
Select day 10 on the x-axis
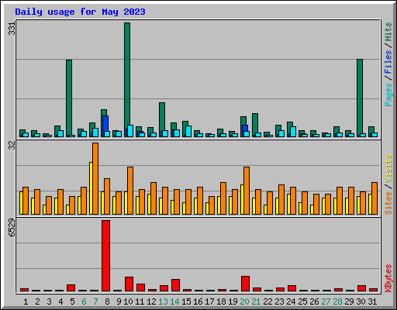128,301
